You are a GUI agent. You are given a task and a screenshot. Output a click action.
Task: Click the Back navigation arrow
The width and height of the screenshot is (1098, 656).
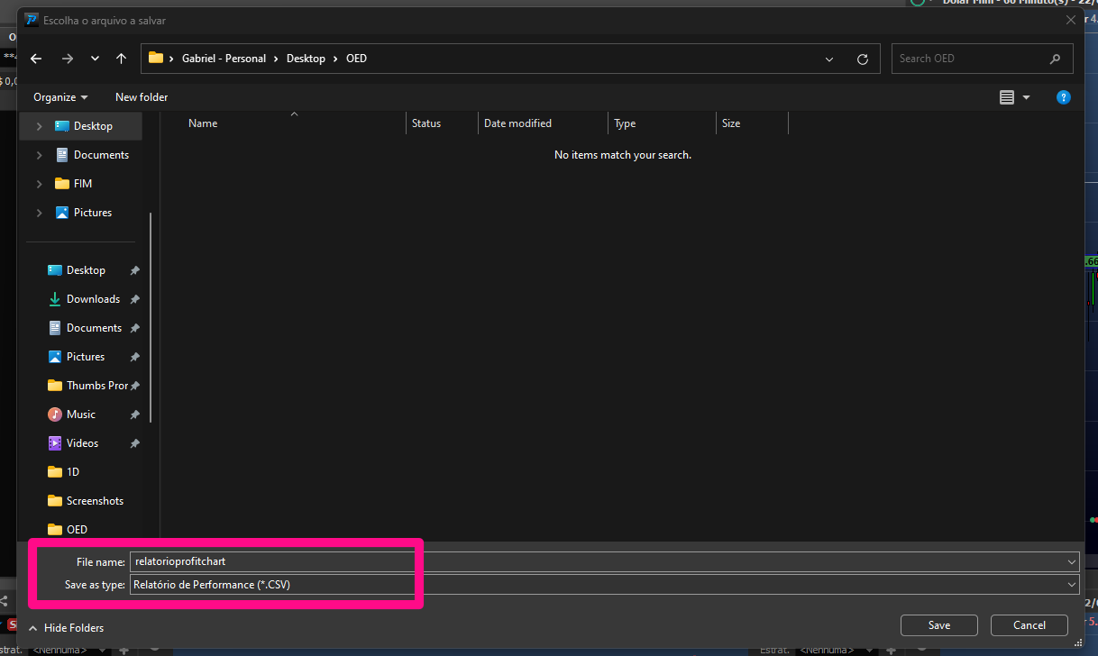pos(36,59)
